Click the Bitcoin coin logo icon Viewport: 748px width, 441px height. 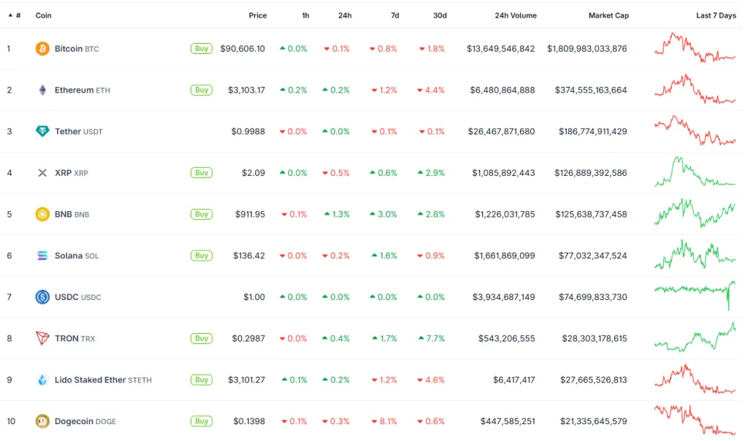[x=42, y=49]
